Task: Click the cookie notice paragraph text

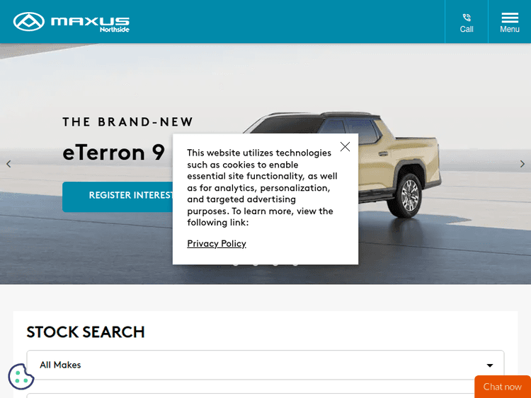Action: click(x=262, y=187)
